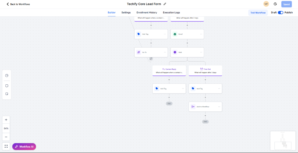Add step directly below Contact Reply branch
298x153 pixels.
169,80
